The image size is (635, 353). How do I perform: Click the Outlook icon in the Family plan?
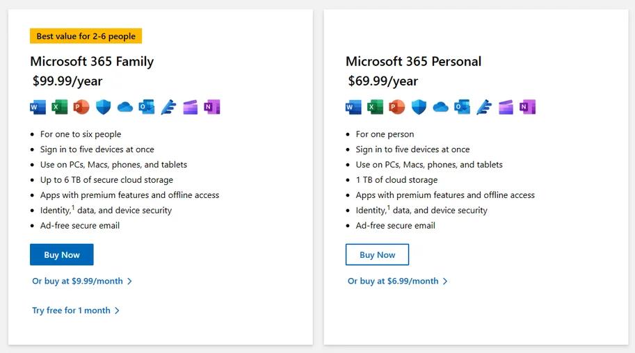pyautogui.click(x=146, y=107)
